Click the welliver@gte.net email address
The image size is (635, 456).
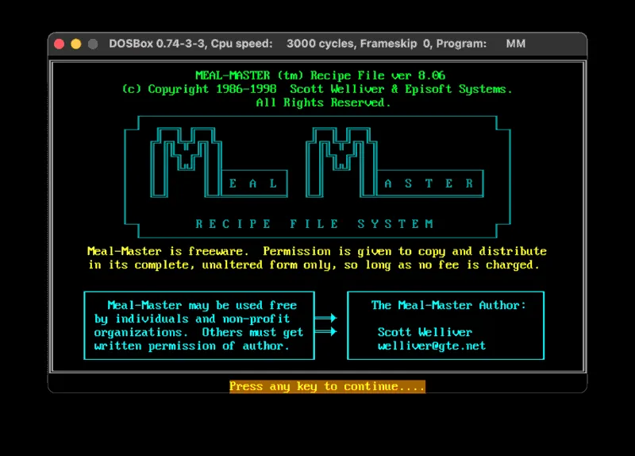click(431, 346)
